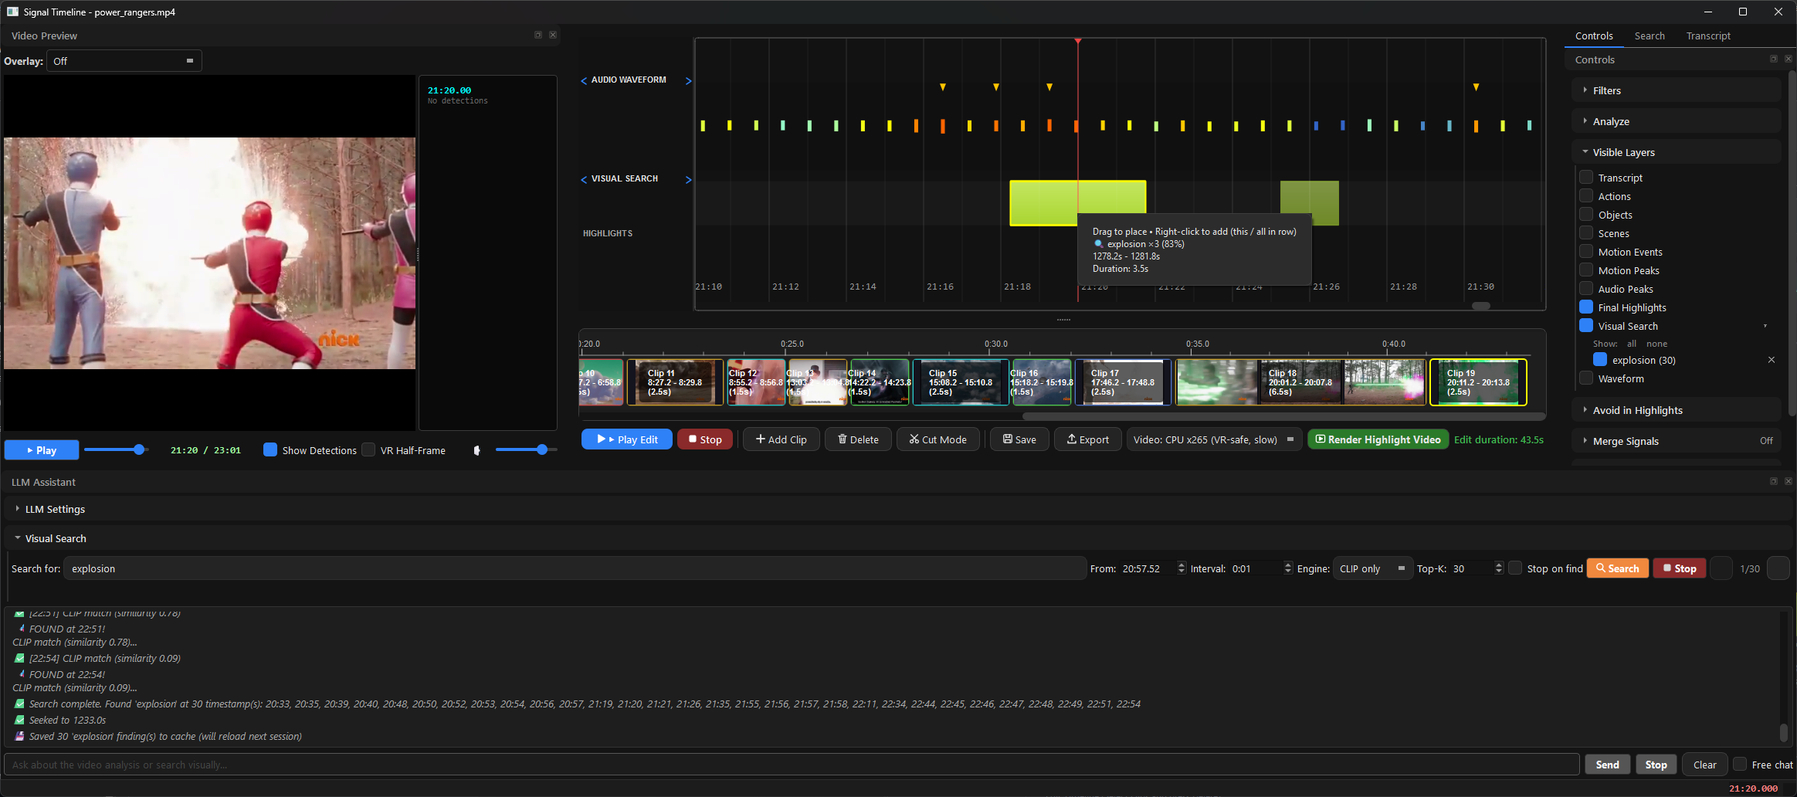
Task: Run the orange Search button
Action: [1618, 568]
